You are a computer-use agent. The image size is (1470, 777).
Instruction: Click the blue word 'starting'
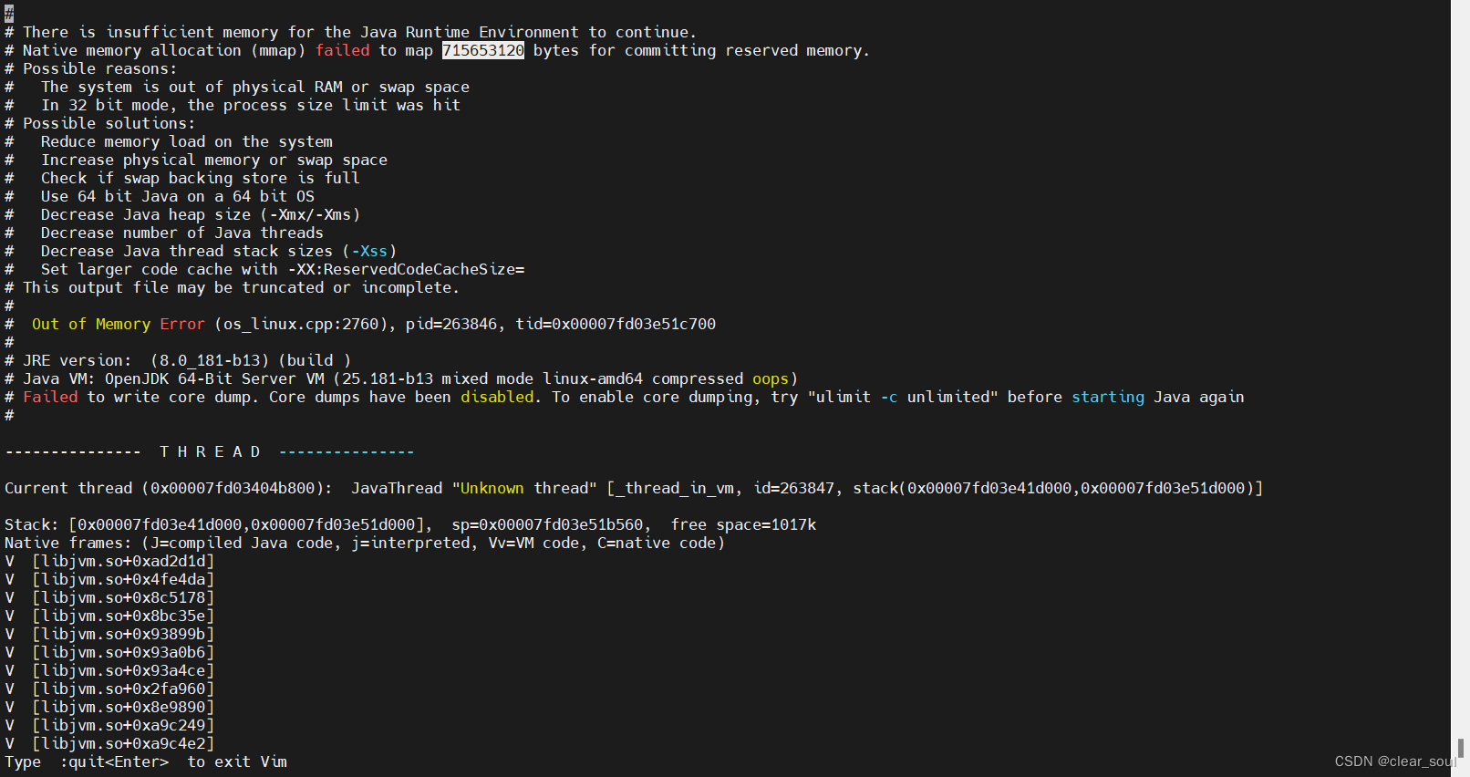(x=1108, y=397)
